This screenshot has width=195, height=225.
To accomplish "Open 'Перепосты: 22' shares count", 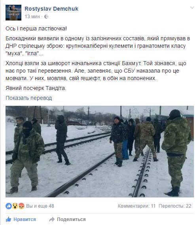I will click(x=175, y=206).
